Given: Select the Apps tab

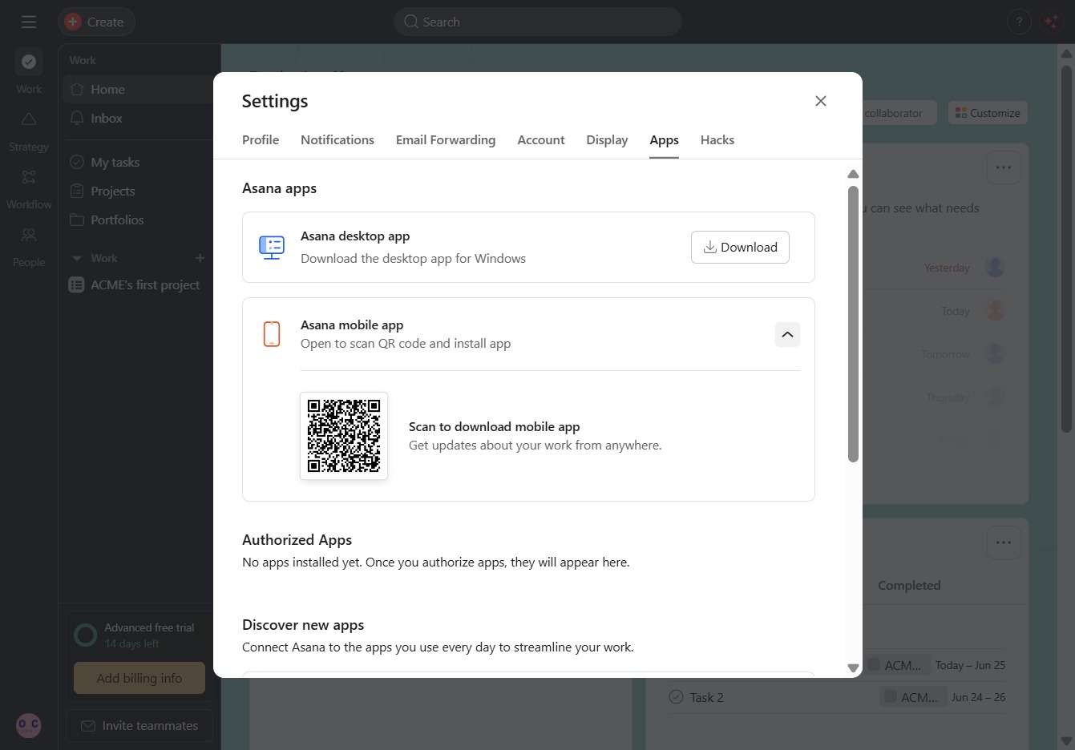Looking at the screenshot, I should coord(665,139).
